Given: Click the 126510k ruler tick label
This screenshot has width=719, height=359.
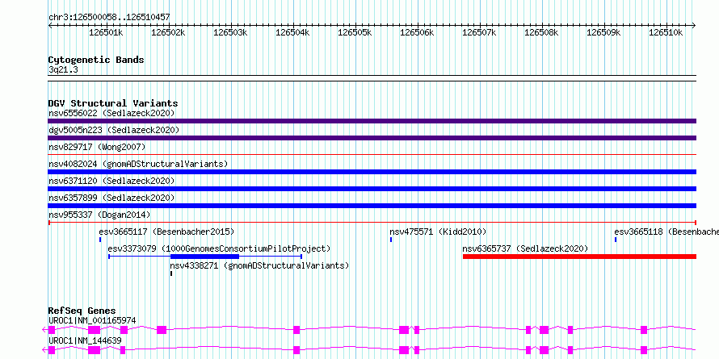Looking at the screenshot, I should click(x=666, y=32).
